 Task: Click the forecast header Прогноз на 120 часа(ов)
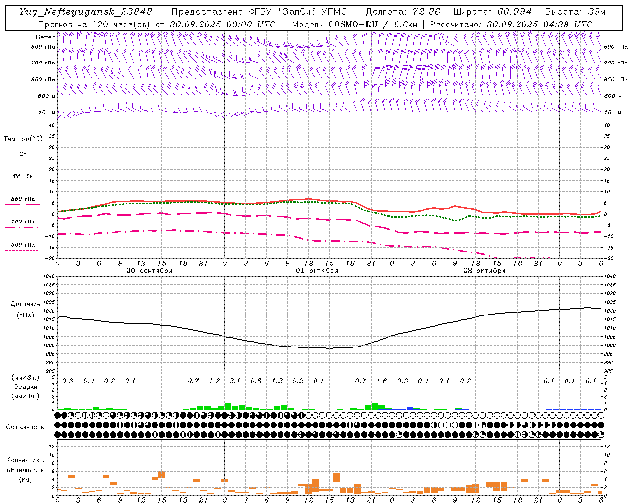click(95, 24)
